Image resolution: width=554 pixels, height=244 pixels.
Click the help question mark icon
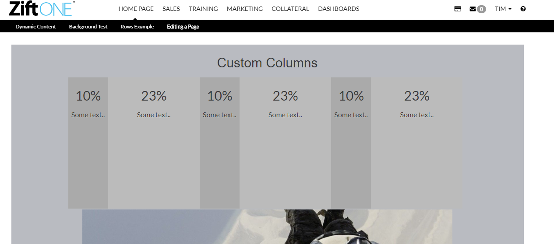523,9
